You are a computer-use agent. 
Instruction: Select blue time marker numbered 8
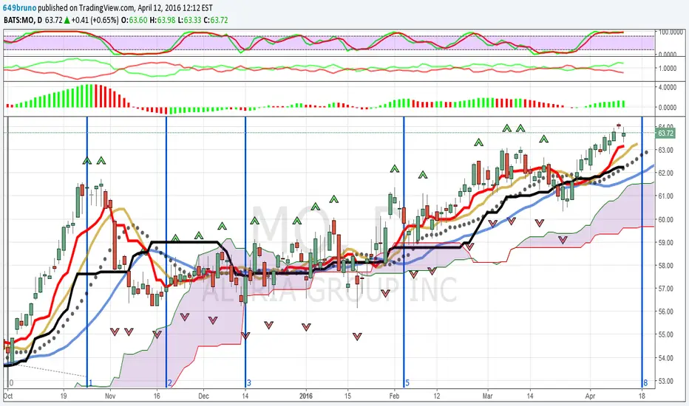point(645,382)
